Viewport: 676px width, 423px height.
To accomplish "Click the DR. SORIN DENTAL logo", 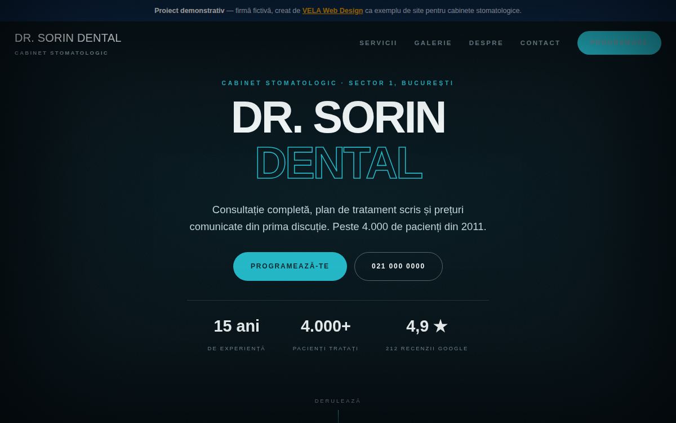I will [x=68, y=43].
